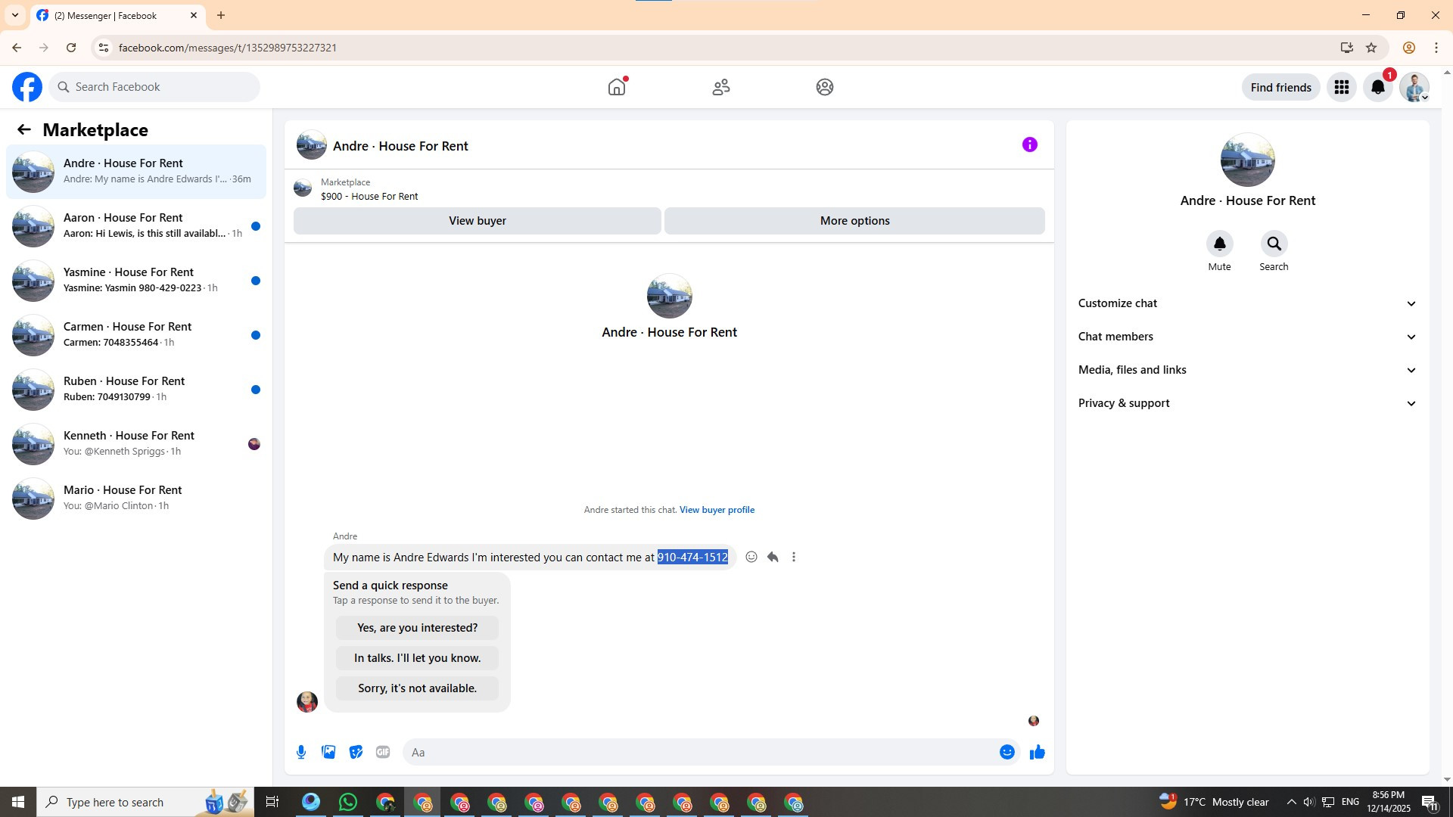The image size is (1453, 817).
Task: Open emoji picker in message box
Action: point(1007,752)
